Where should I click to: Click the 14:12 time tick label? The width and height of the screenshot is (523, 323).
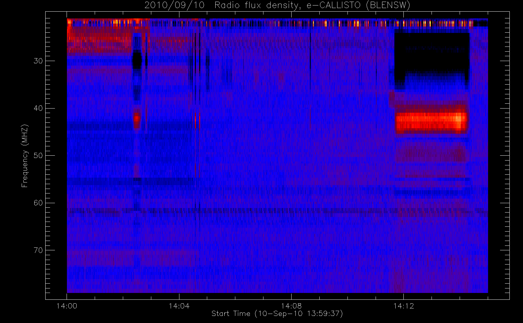pos(403,306)
